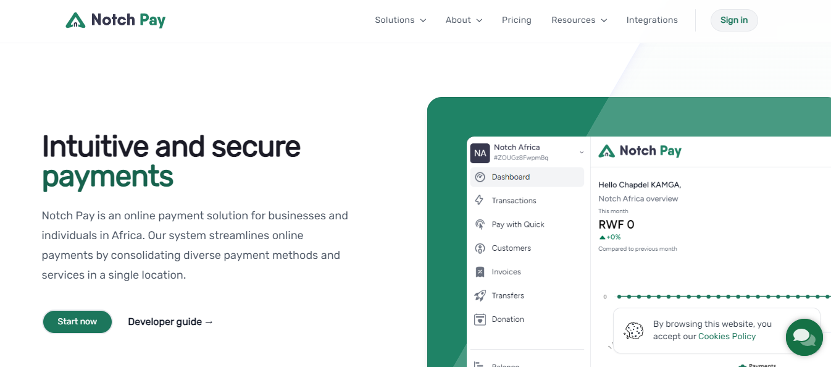Open the Resources dropdown
The image size is (831, 367).
[579, 20]
